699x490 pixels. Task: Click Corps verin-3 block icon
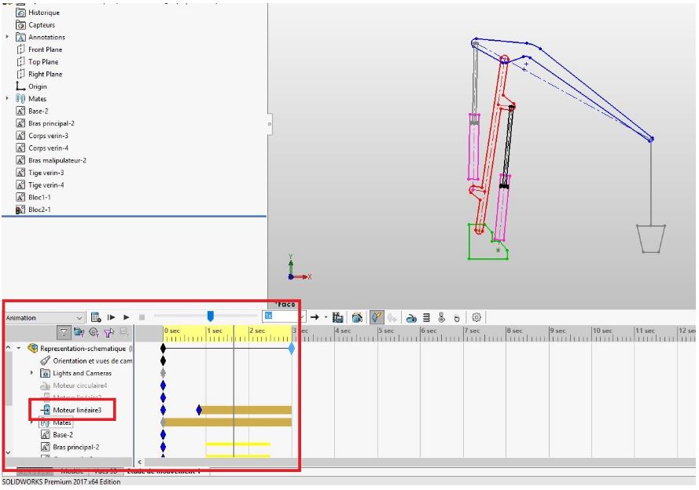coord(20,135)
